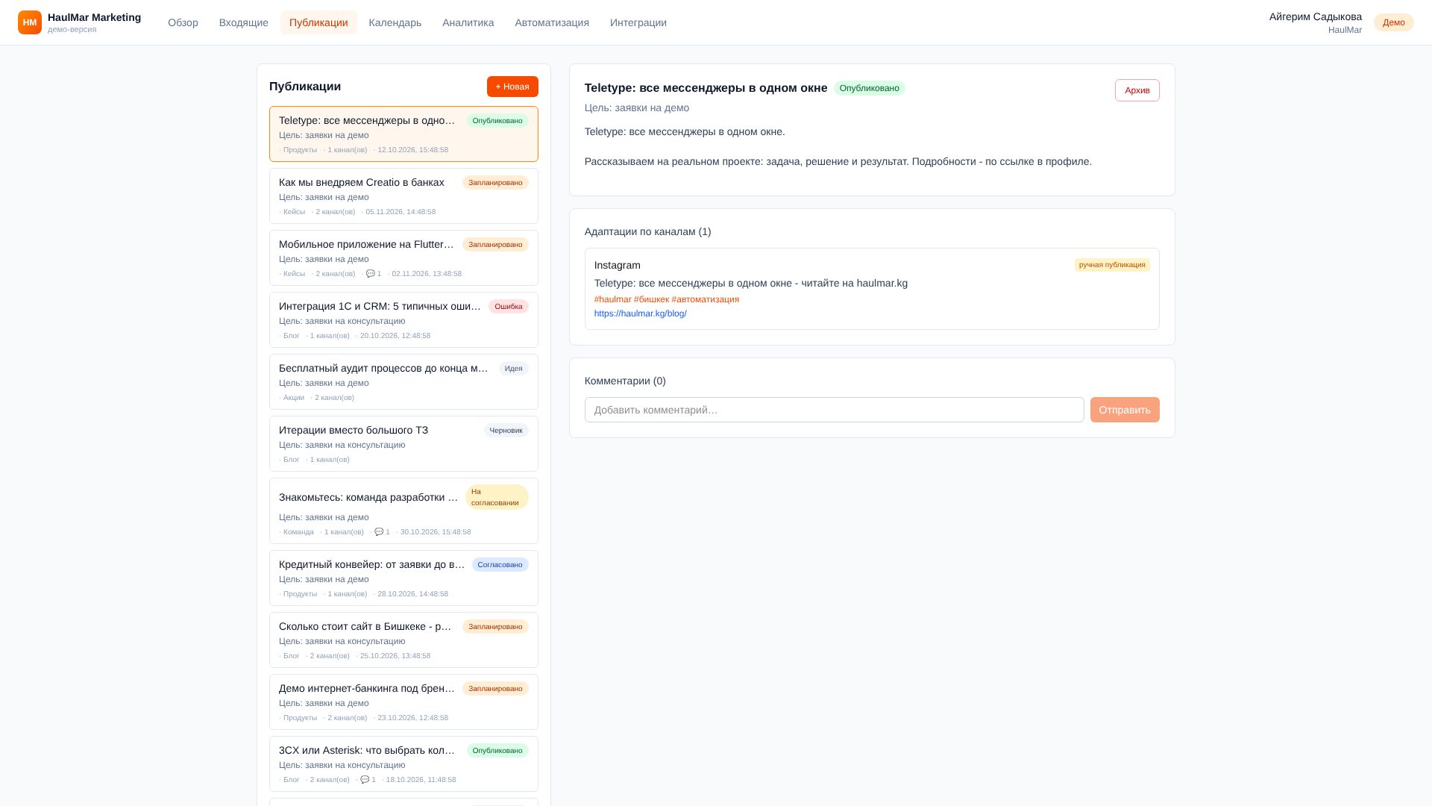Open the Интеграции tab

pos(638,22)
